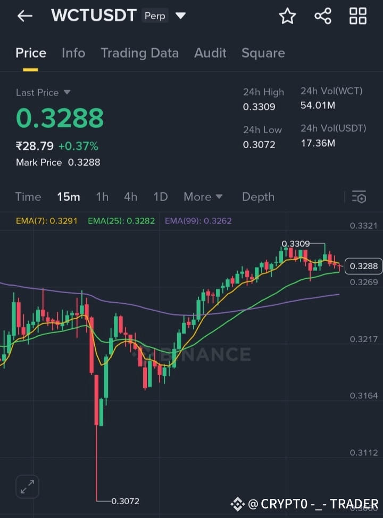Viewport: 383px width, 518px height.
Task: Open the Last Price dropdown arrow
Action: pos(67,92)
